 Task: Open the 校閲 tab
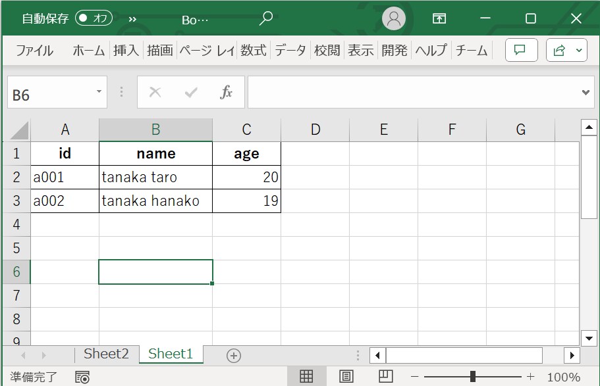(327, 50)
